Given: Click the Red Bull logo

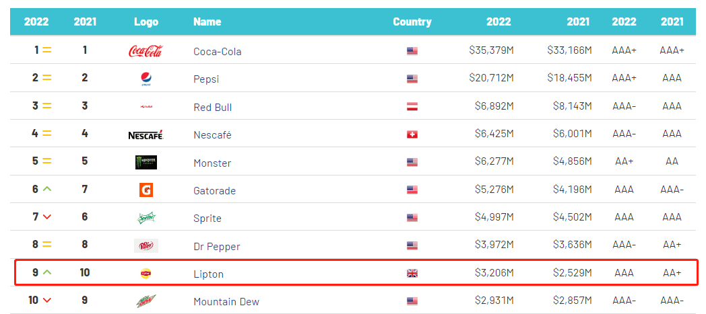Looking at the screenshot, I should (146, 107).
